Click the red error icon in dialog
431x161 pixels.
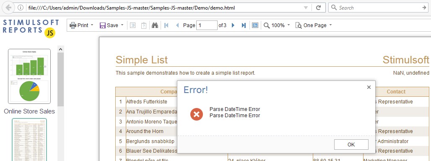(197, 114)
